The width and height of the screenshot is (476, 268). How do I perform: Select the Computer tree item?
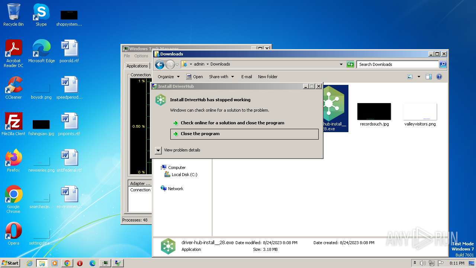tap(173, 167)
